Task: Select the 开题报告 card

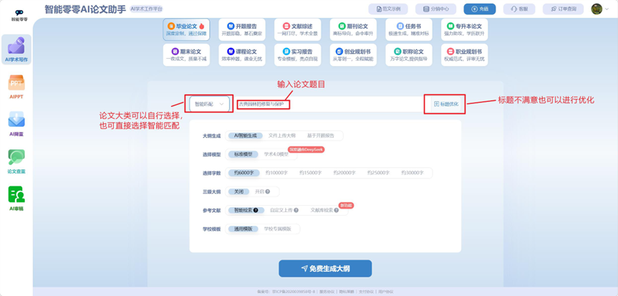Action: tap(242, 29)
